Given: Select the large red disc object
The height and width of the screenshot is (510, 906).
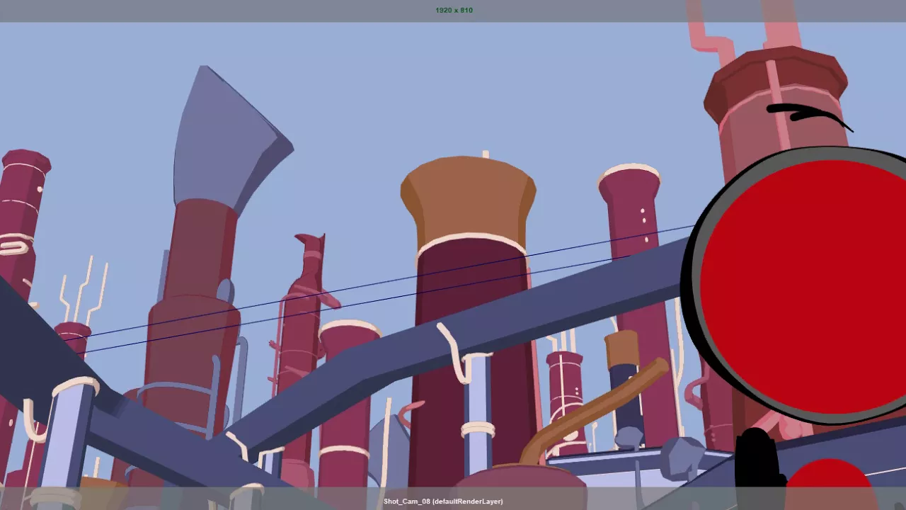Looking at the screenshot, I should click(x=803, y=287).
